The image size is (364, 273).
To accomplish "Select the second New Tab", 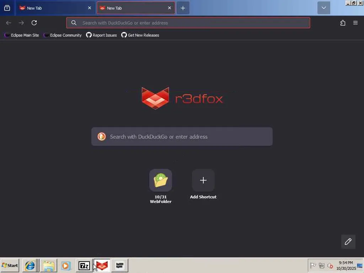I will point(136,8).
